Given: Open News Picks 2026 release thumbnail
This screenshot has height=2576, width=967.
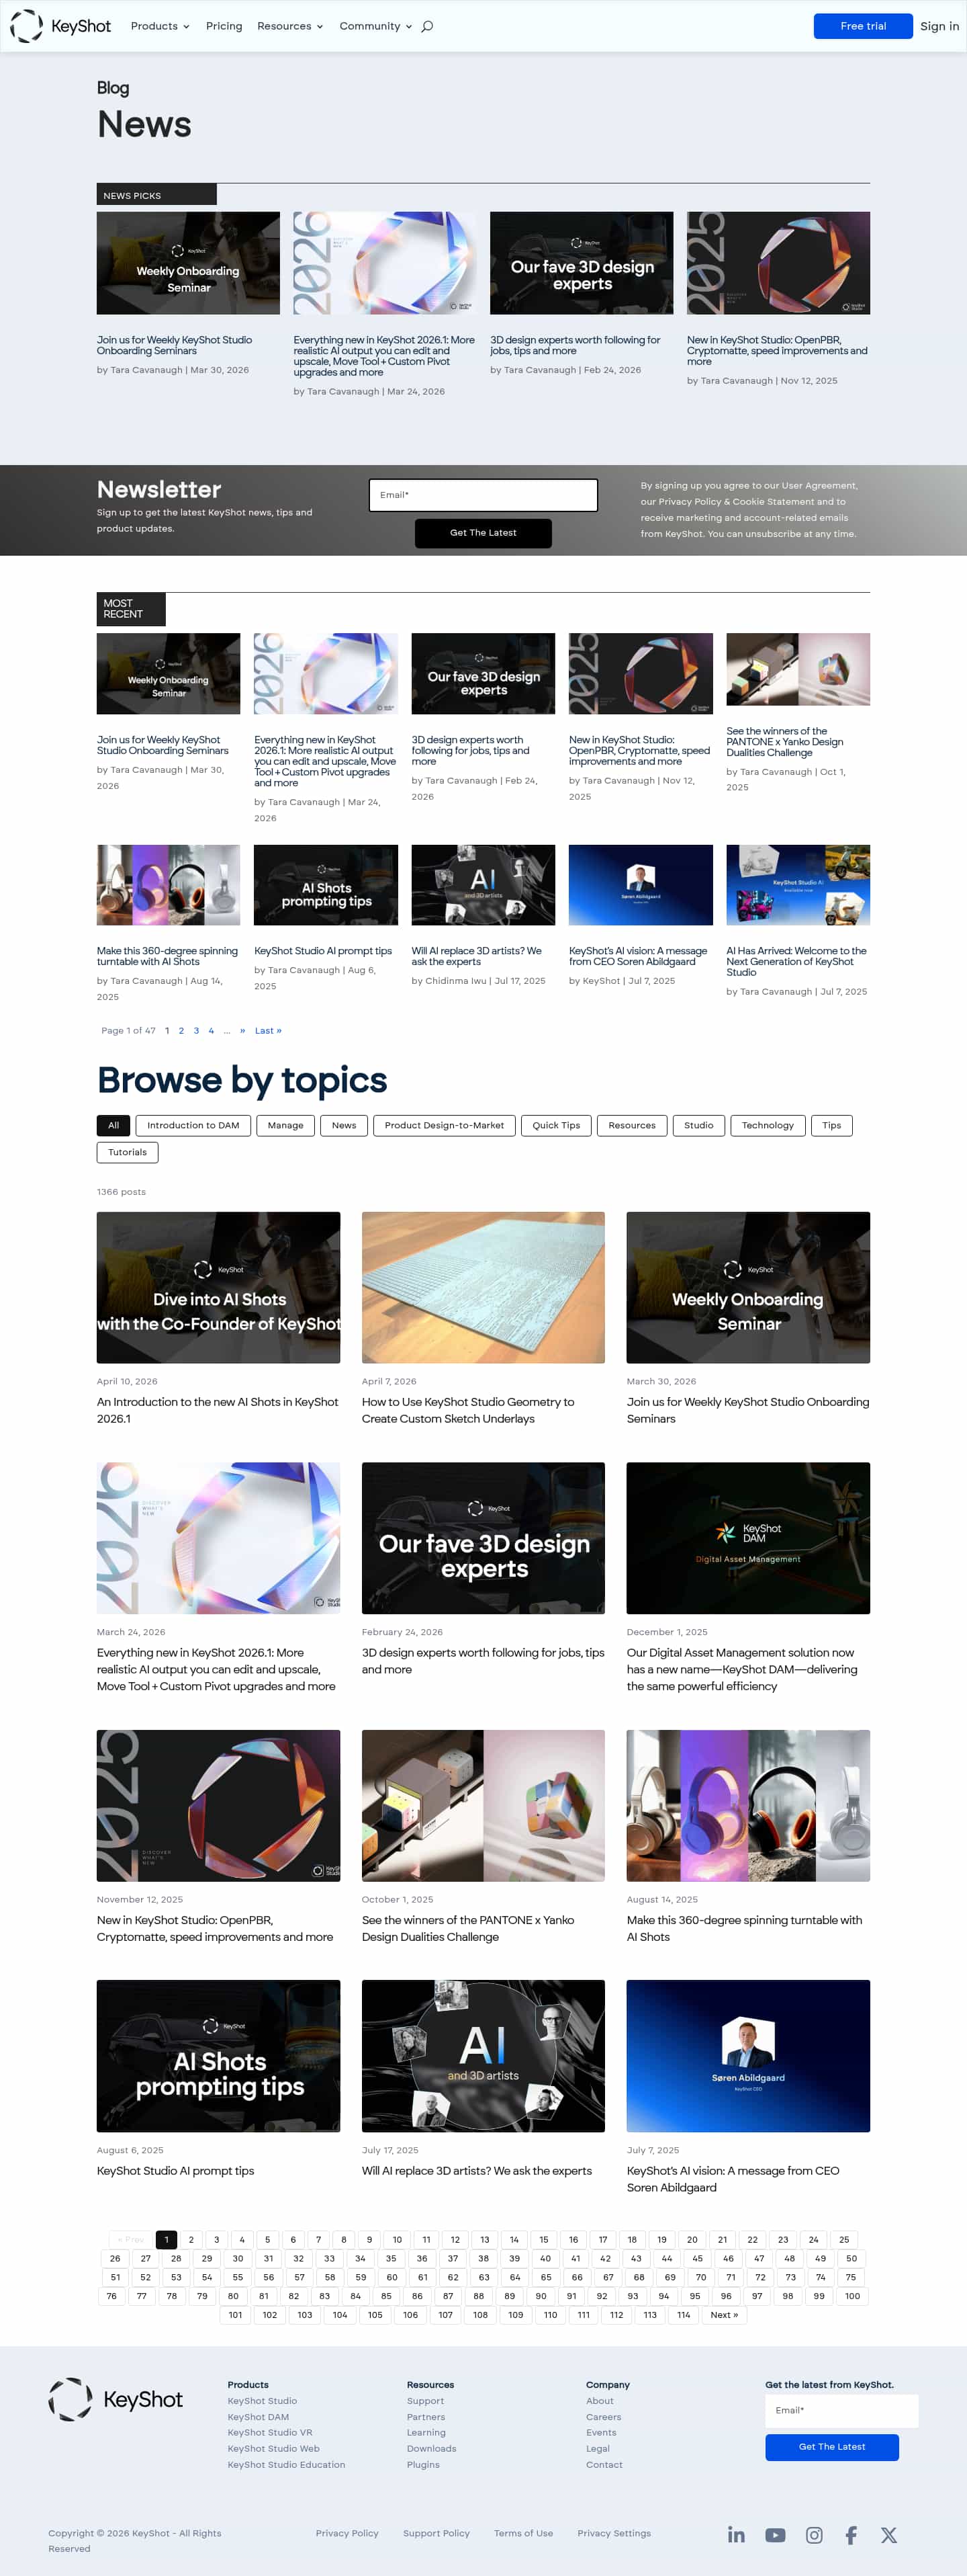Looking at the screenshot, I should (x=385, y=263).
